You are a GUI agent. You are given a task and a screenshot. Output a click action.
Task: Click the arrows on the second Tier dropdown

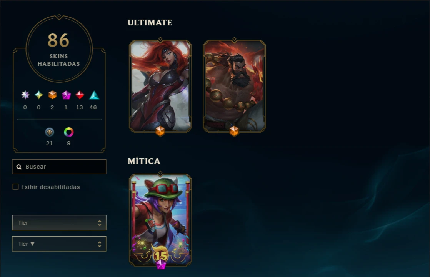[100, 244]
